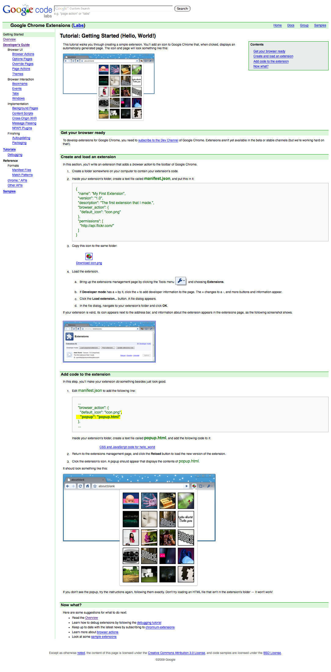Open Bookmarks sidebar link
Screen dimensions: 331x672
20,84
